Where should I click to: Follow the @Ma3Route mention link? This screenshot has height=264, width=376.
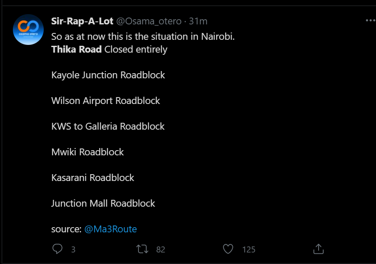pos(111,229)
